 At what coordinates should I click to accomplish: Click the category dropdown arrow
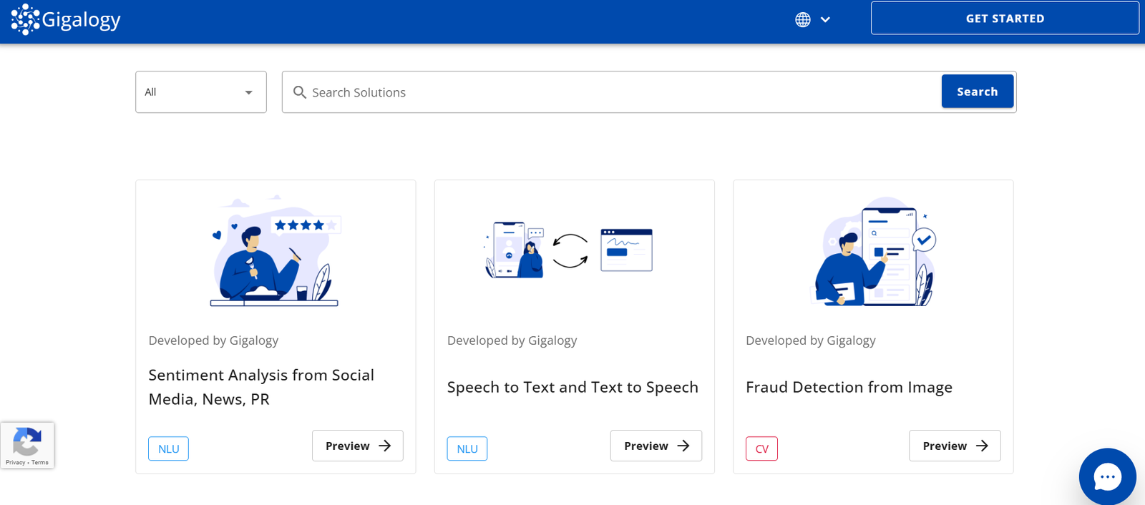(248, 92)
